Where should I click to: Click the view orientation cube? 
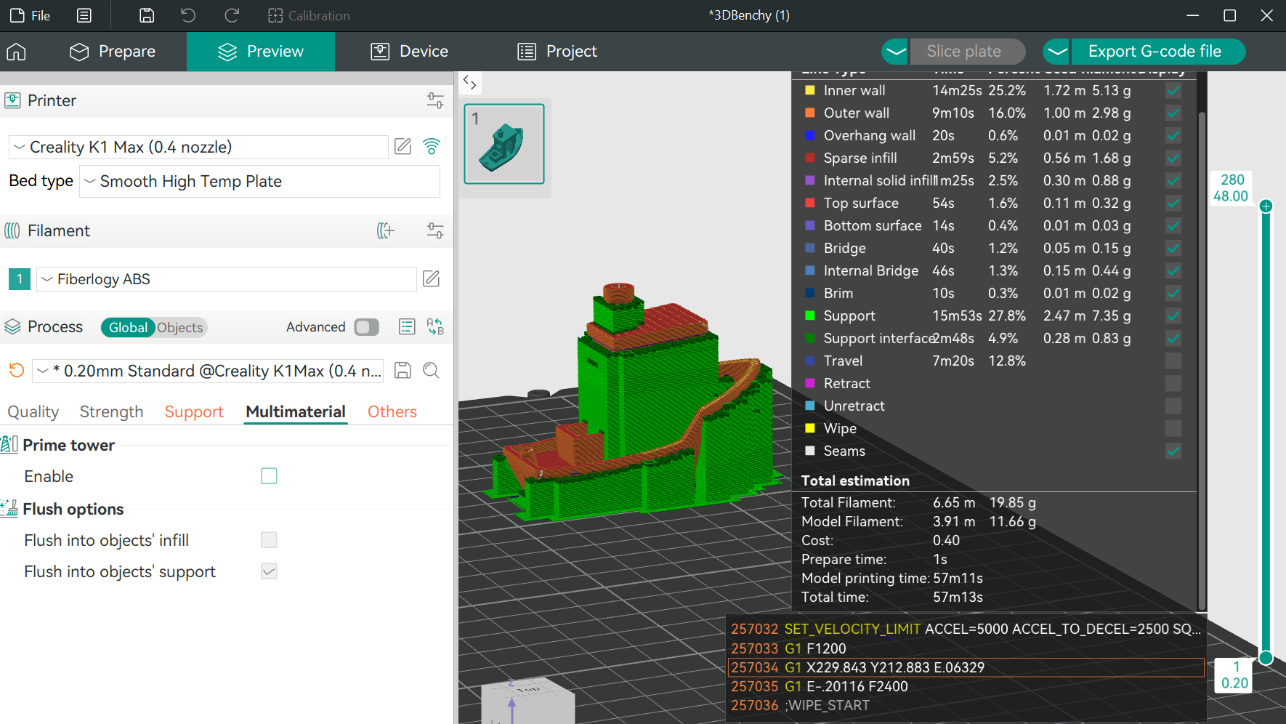[528, 701]
